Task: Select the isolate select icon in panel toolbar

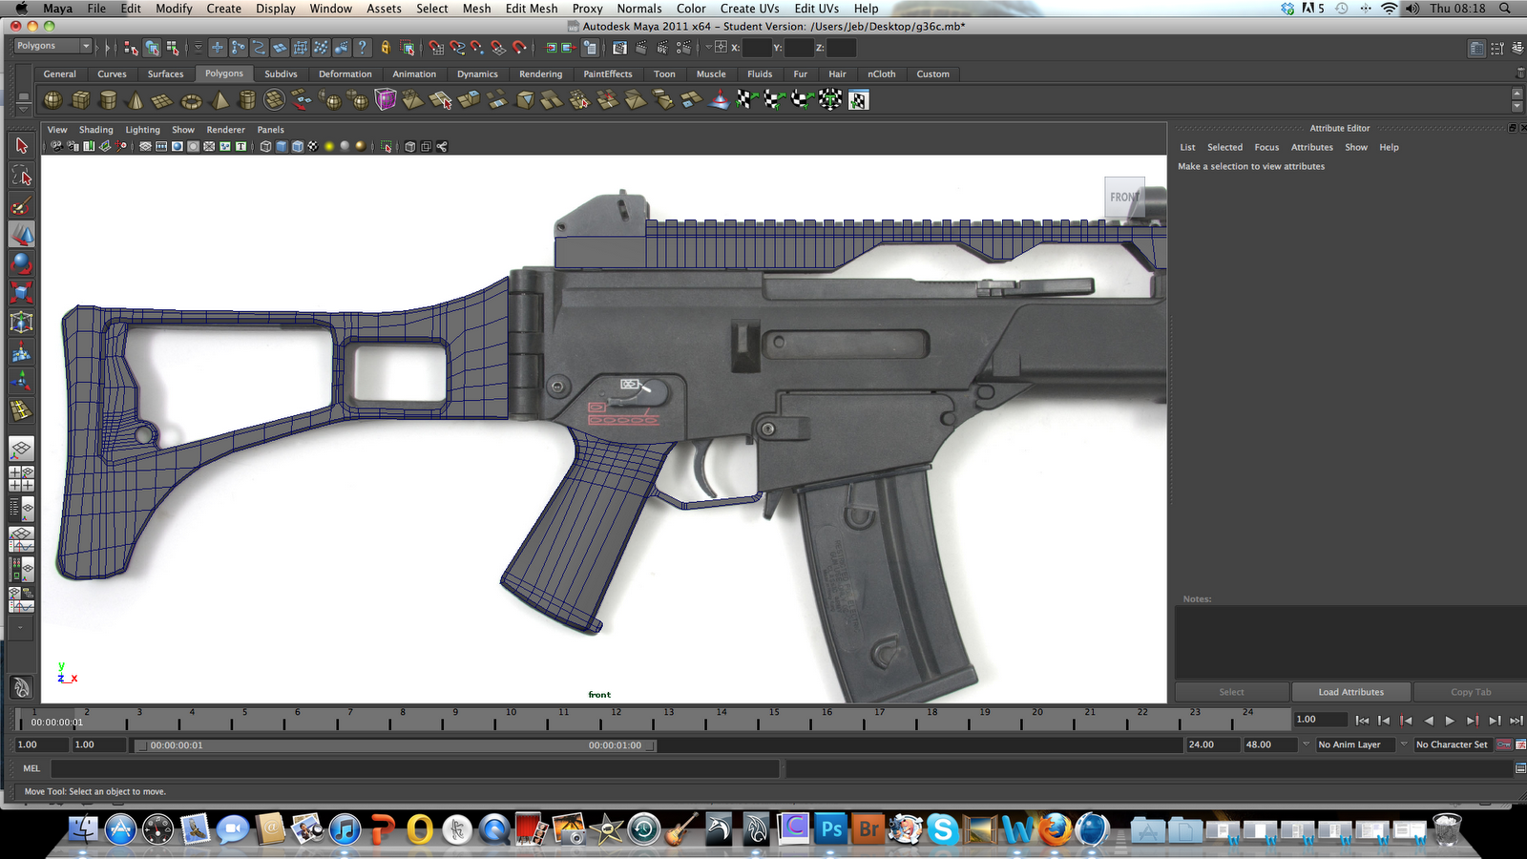Action: [x=387, y=146]
